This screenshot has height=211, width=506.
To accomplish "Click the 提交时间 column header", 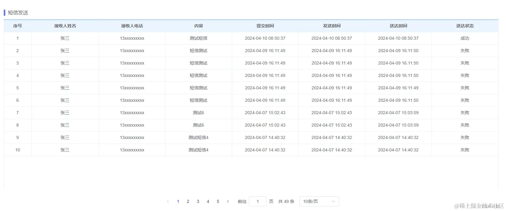I will (x=265, y=26).
